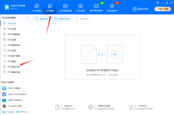Select PDF图片提取 in sidebar
The image size is (174, 115).
tap(15, 56)
